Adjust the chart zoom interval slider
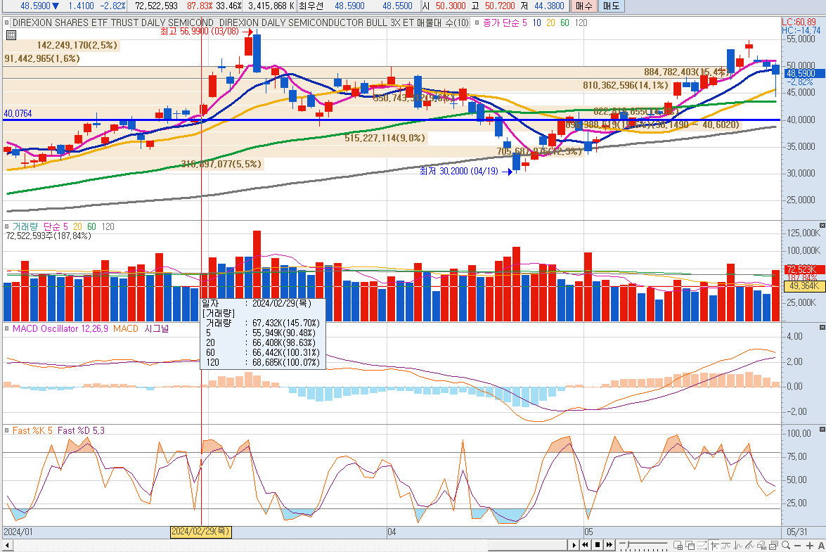826x552 pixels. [643, 545]
